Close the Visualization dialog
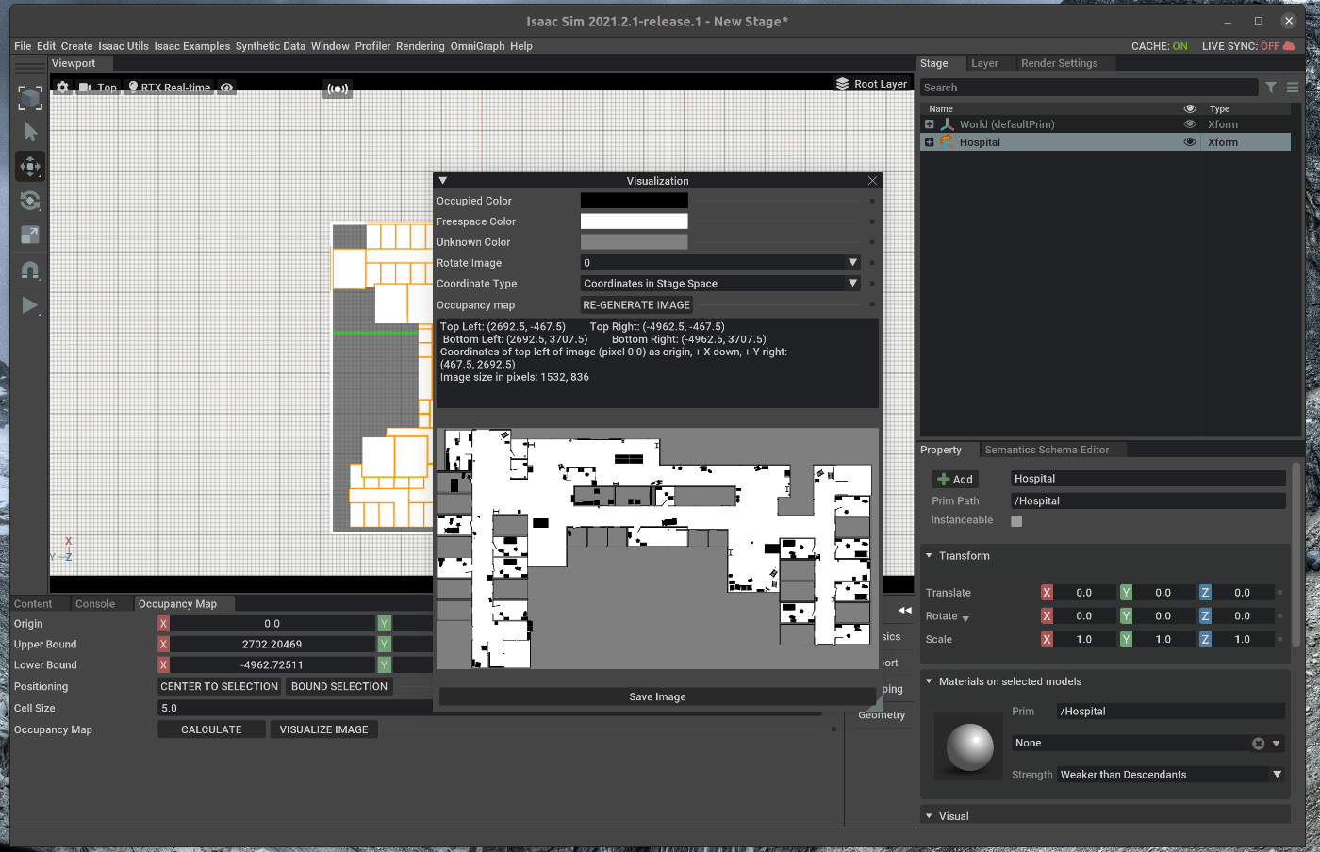Viewport: 1320px width, 852px height. coord(872,181)
